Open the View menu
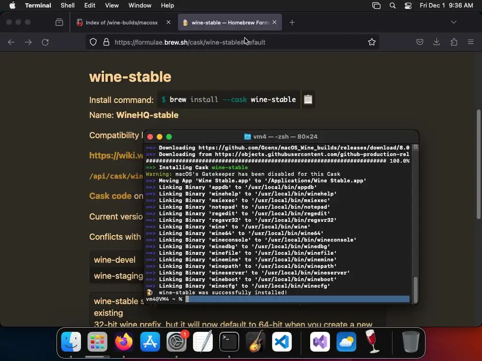 coord(112,6)
